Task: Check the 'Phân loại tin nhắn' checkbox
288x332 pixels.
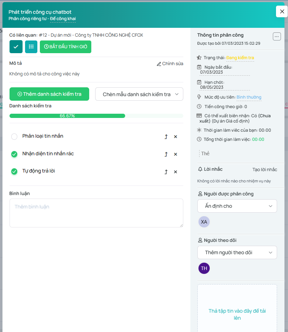Action: click(x=14, y=137)
